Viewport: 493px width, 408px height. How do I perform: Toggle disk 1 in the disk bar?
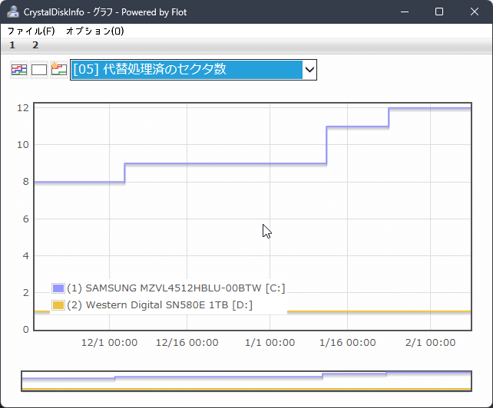12,45
